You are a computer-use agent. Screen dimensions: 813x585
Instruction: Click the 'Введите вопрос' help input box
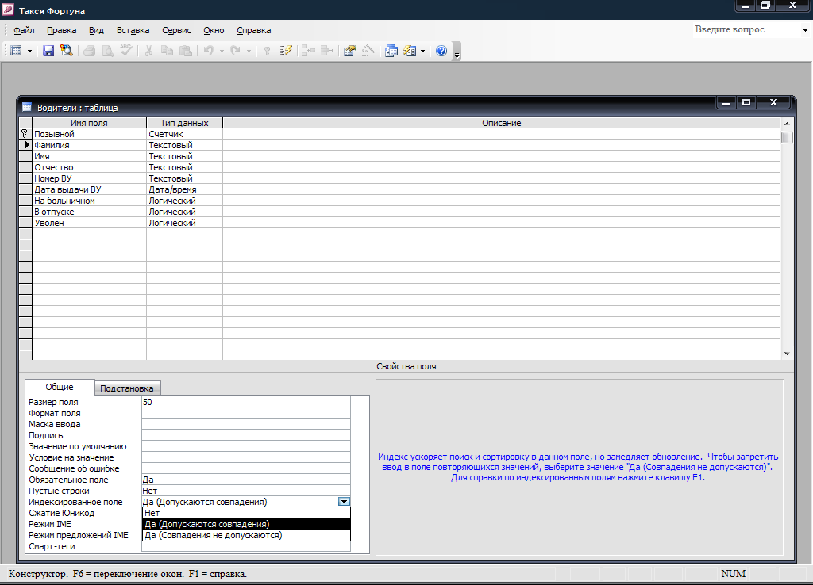[746, 29]
